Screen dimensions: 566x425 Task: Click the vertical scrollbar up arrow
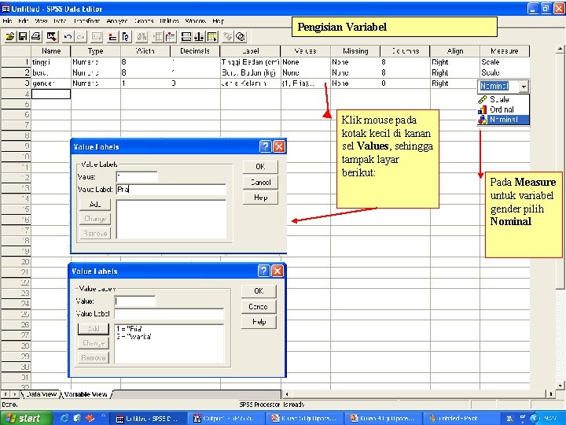pyautogui.click(x=560, y=49)
